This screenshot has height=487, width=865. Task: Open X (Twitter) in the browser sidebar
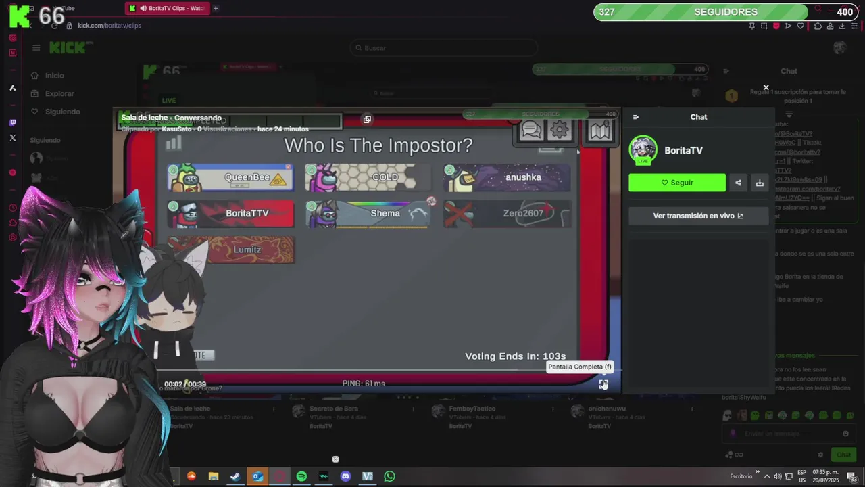tap(12, 137)
